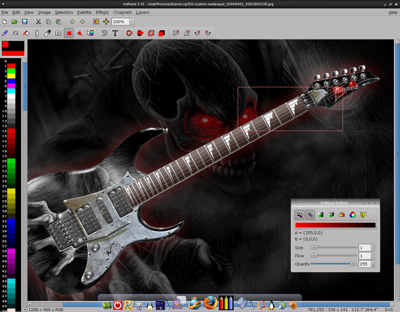Select the Clone tool
This screenshot has height=312, width=400.
58,33
